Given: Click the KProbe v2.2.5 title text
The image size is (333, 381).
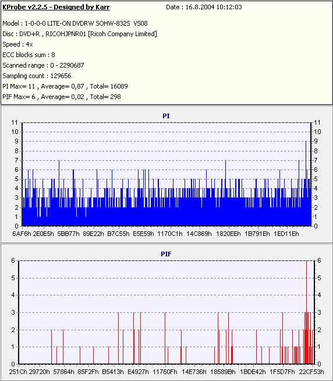Looking at the screenshot, I should [56, 7].
